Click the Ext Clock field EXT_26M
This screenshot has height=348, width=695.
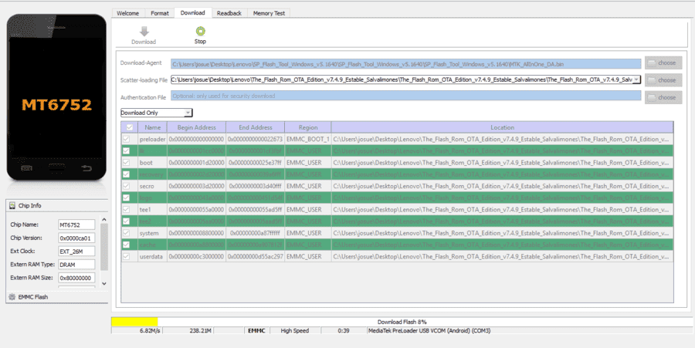coord(76,252)
